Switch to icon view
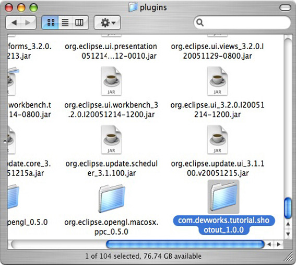Screen dimensions: 296x265 click(50, 23)
